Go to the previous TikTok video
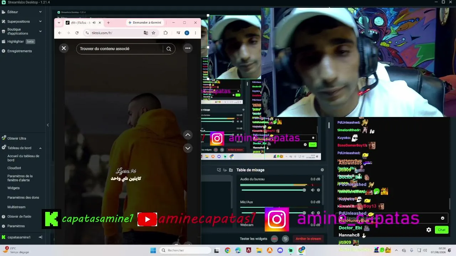 188,135
